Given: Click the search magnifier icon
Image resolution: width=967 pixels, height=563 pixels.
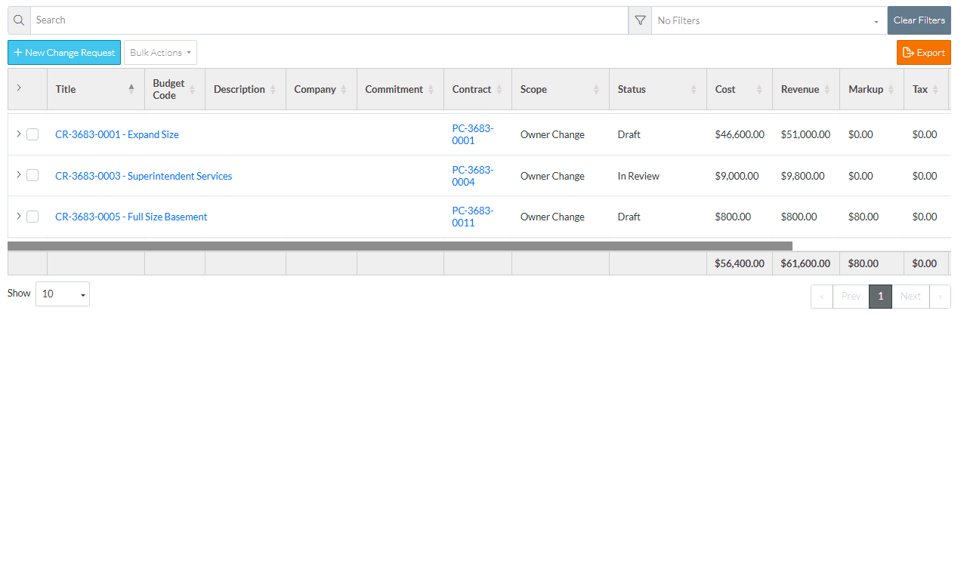Looking at the screenshot, I should pyautogui.click(x=19, y=20).
